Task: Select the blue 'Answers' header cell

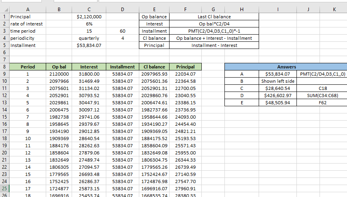Action: pyautogui.click(x=286, y=67)
